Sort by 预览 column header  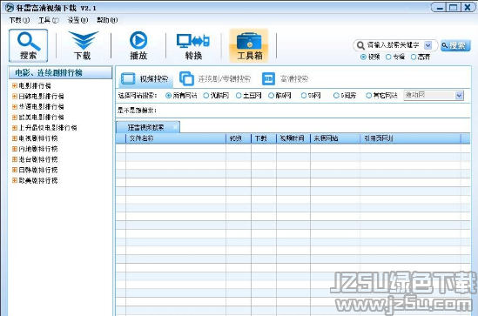pyautogui.click(x=239, y=138)
